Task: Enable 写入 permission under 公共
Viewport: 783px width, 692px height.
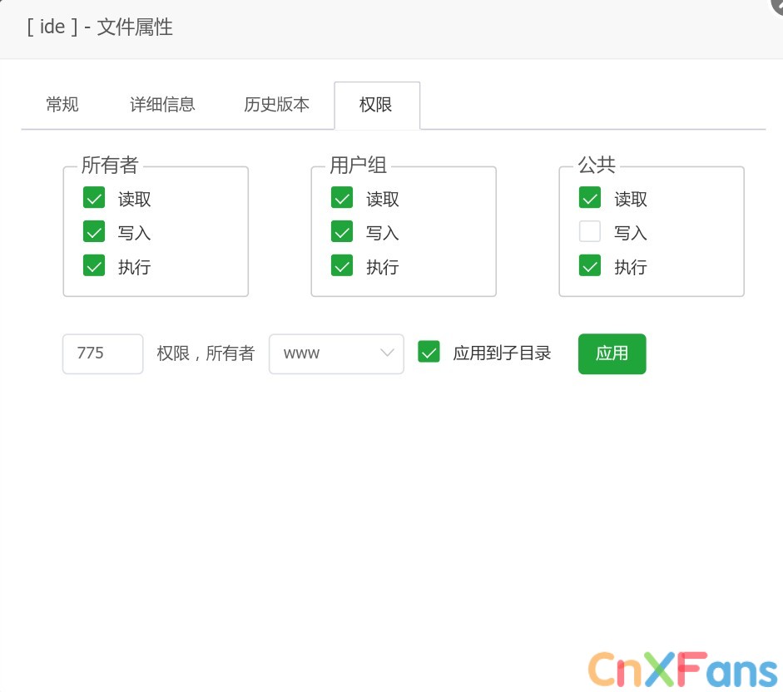Action: (590, 232)
